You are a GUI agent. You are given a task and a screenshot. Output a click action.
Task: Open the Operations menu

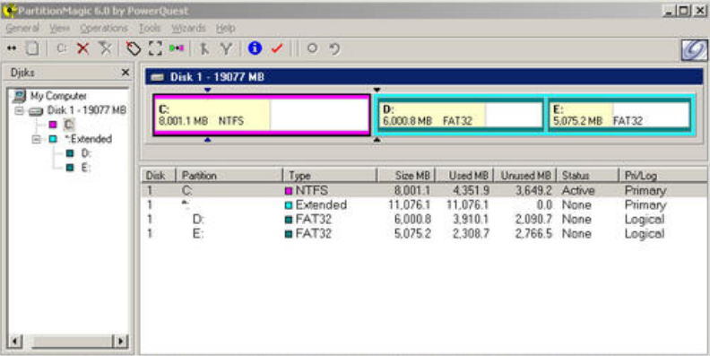click(x=104, y=28)
